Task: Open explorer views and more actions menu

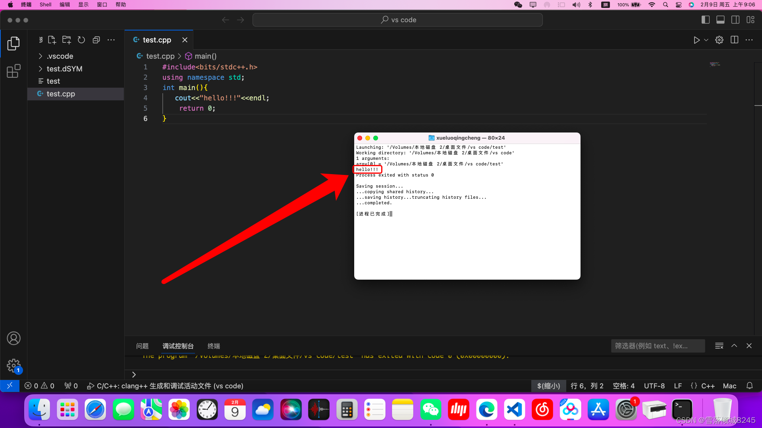Action: click(111, 40)
